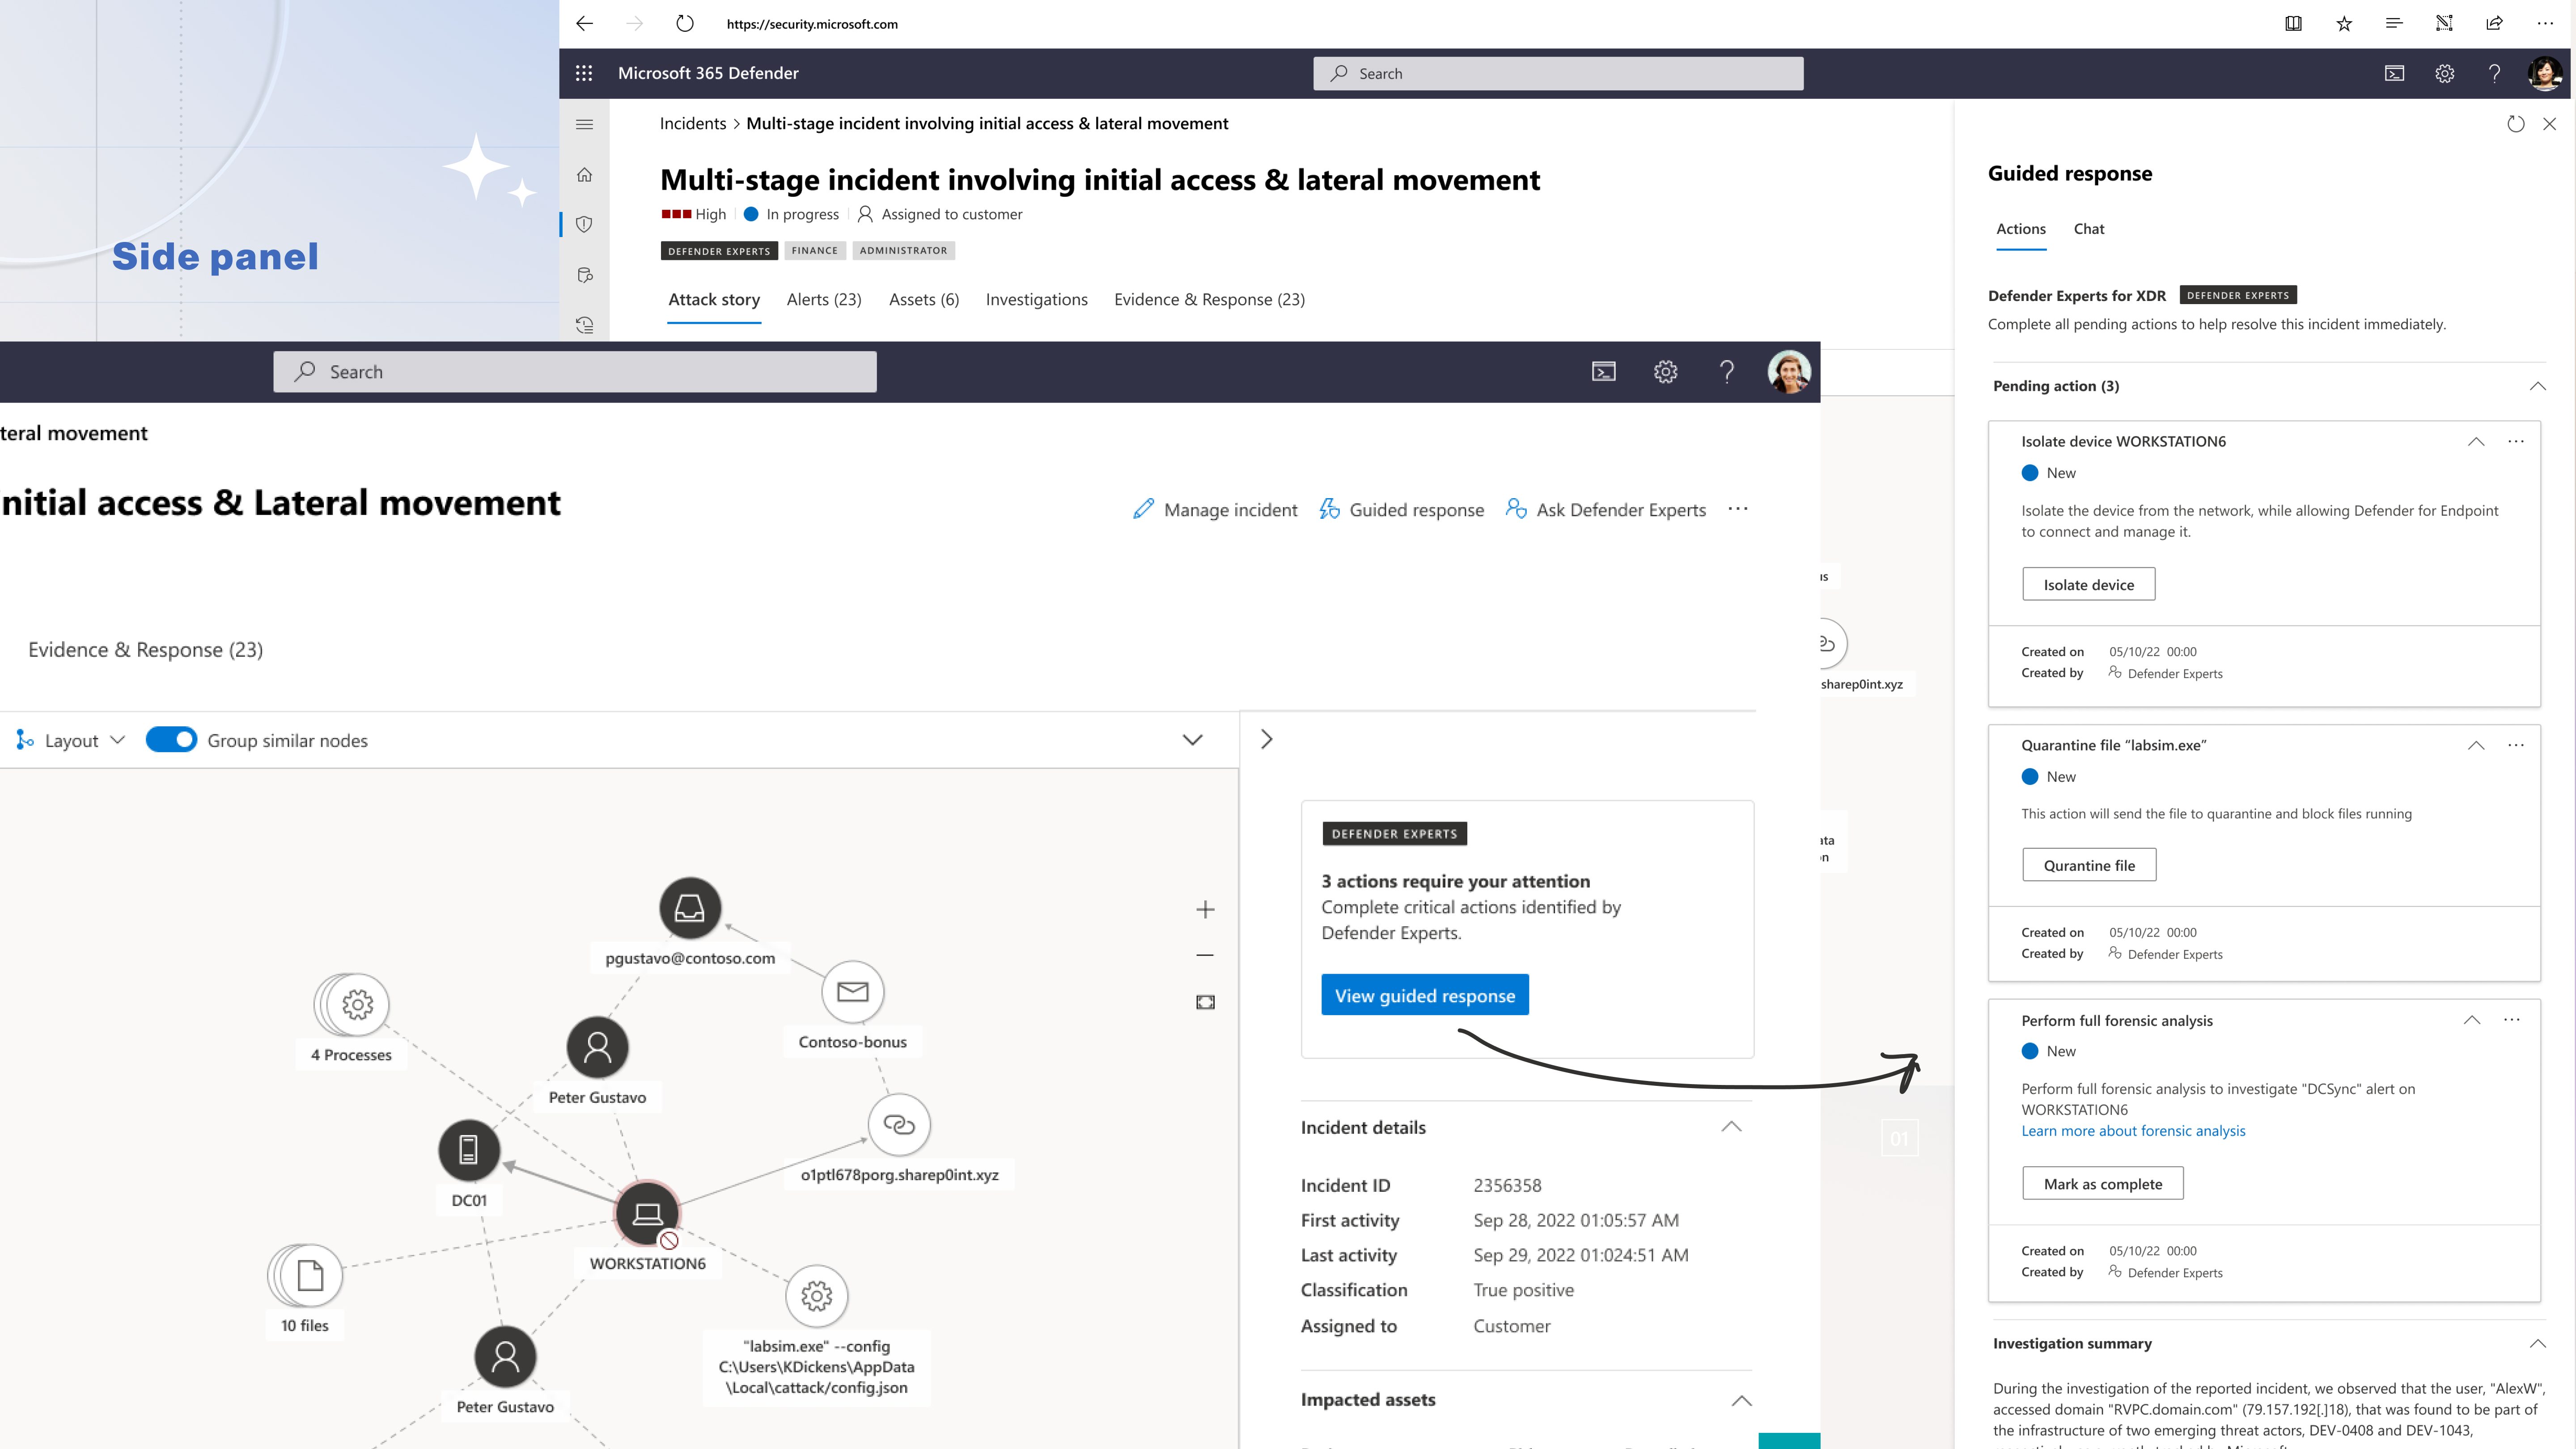The image size is (2576, 1449).
Task: Open the settings gear in the top header
Action: click(2444, 73)
